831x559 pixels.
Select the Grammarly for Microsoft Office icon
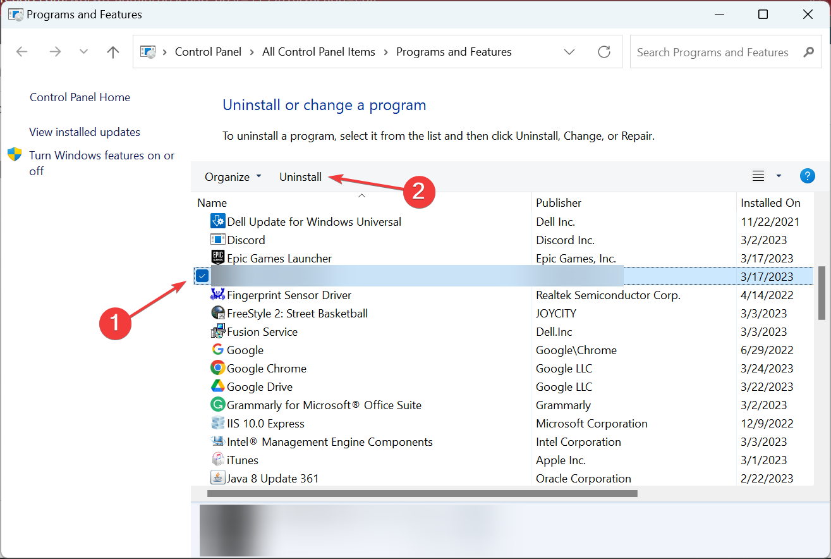[217, 405]
